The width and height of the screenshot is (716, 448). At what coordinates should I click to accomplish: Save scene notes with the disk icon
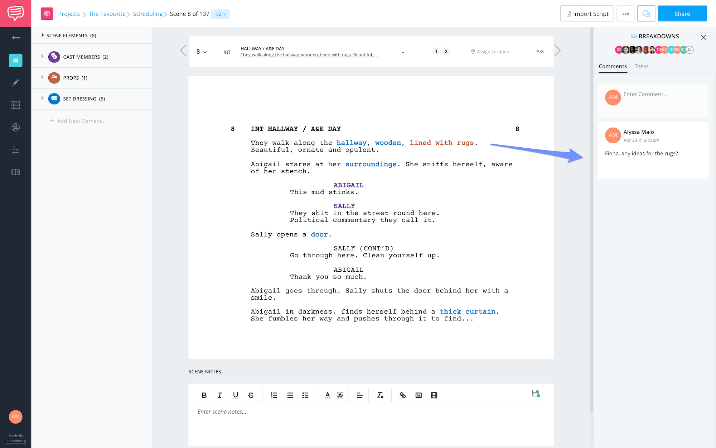click(x=536, y=394)
